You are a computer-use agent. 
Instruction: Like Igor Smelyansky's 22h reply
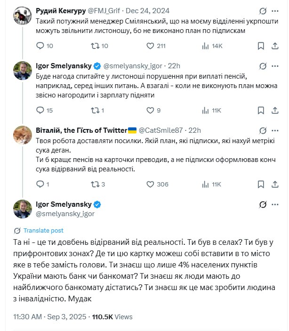pos(151,110)
